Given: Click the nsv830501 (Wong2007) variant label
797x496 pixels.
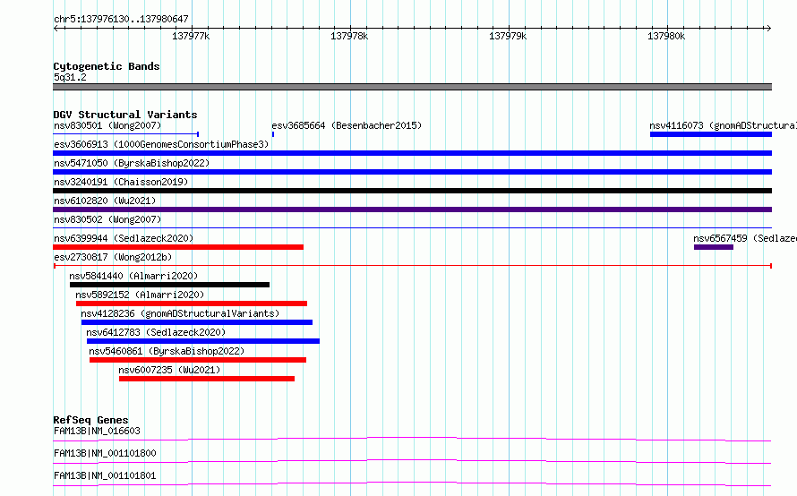Looking at the screenshot, I should 107,125.
